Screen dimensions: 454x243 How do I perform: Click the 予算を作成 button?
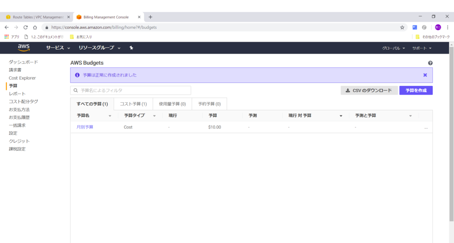click(x=416, y=90)
